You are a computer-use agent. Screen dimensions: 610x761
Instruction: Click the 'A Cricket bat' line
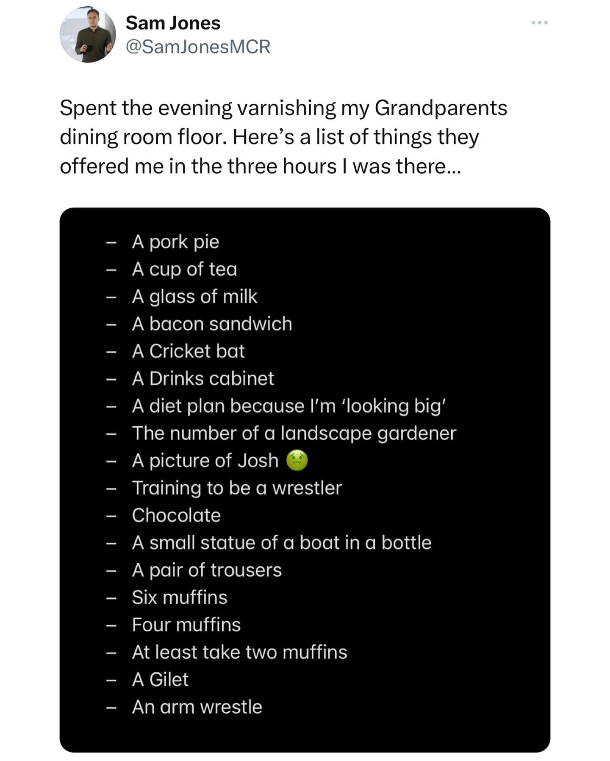[x=188, y=351]
